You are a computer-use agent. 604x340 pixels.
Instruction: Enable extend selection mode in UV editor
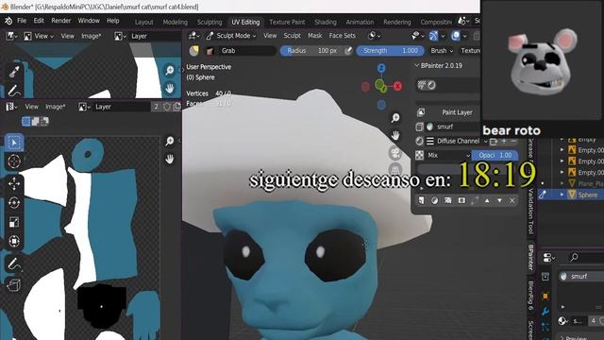36,122
